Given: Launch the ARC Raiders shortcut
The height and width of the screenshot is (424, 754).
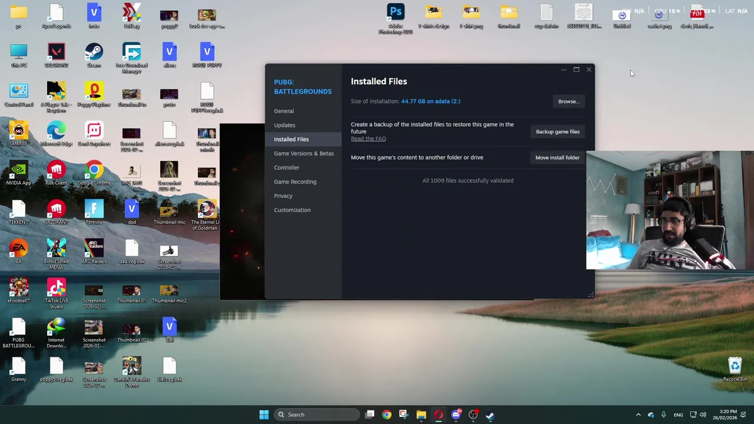Looking at the screenshot, I should (94, 252).
